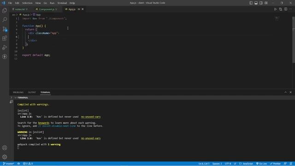The image size is (295, 166).
Task: Open the Run menu
Action: tap(52, 3)
